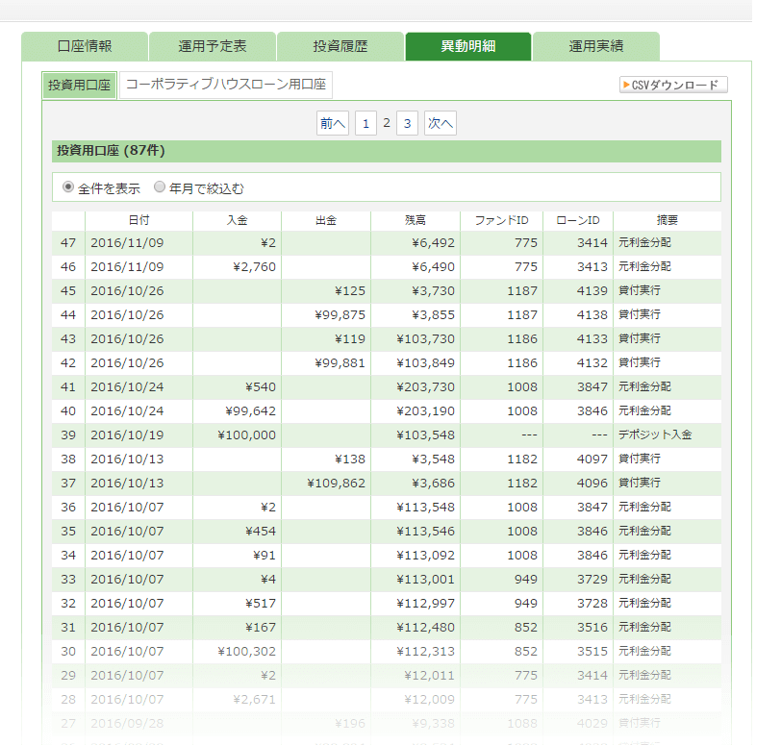The width and height of the screenshot is (781, 745).
Task: Click withdrawal ¥109,862 in row 37
Action: pyautogui.click(x=337, y=484)
